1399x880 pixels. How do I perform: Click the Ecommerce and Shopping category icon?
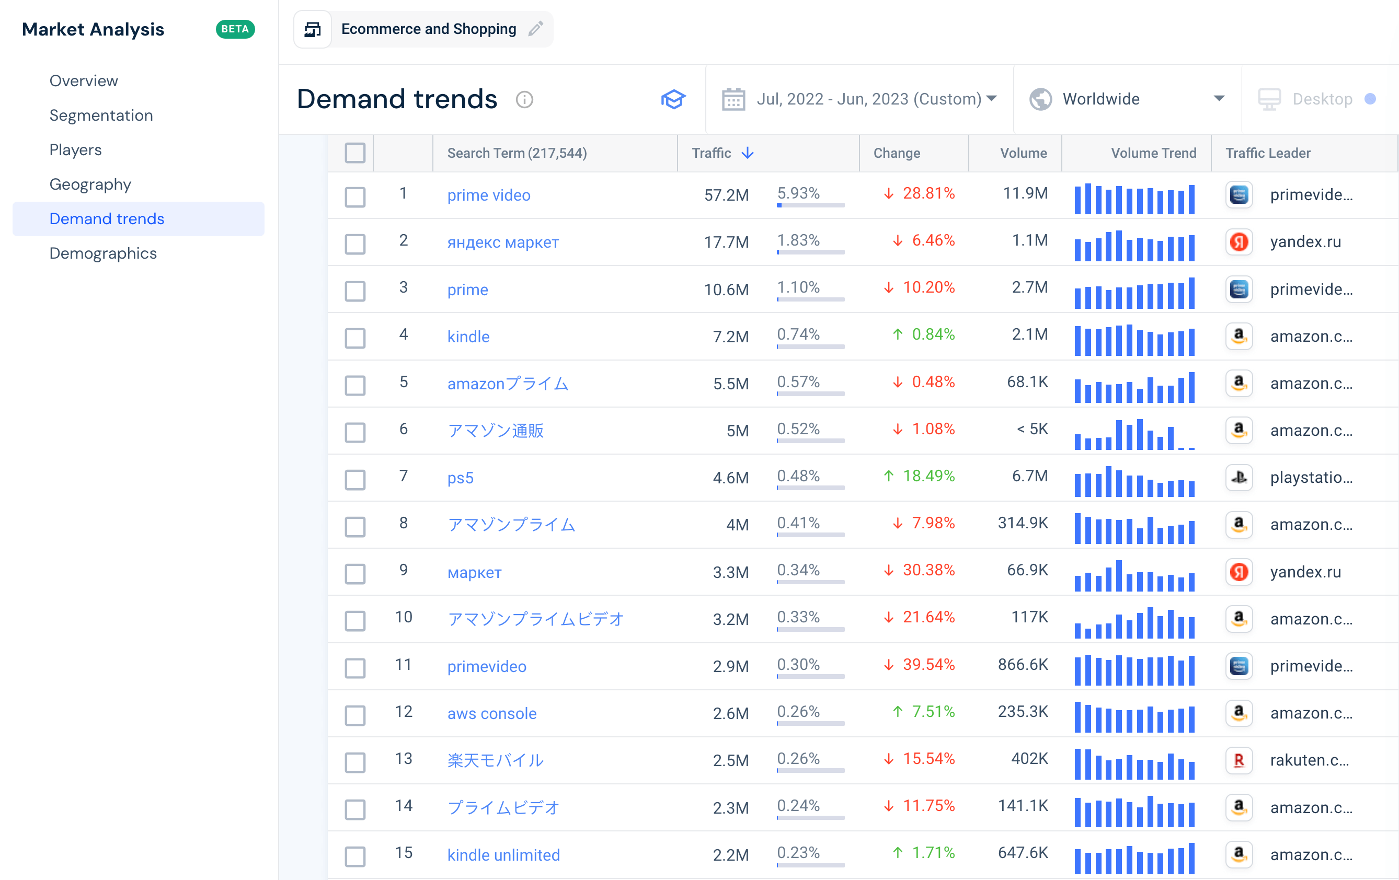point(312,29)
